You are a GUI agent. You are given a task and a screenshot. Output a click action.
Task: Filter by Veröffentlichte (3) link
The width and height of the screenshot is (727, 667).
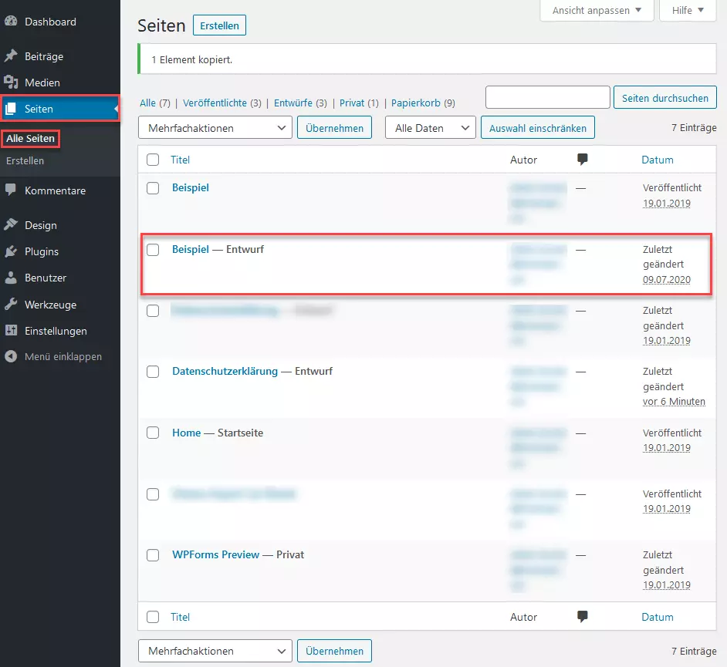point(222,103)
